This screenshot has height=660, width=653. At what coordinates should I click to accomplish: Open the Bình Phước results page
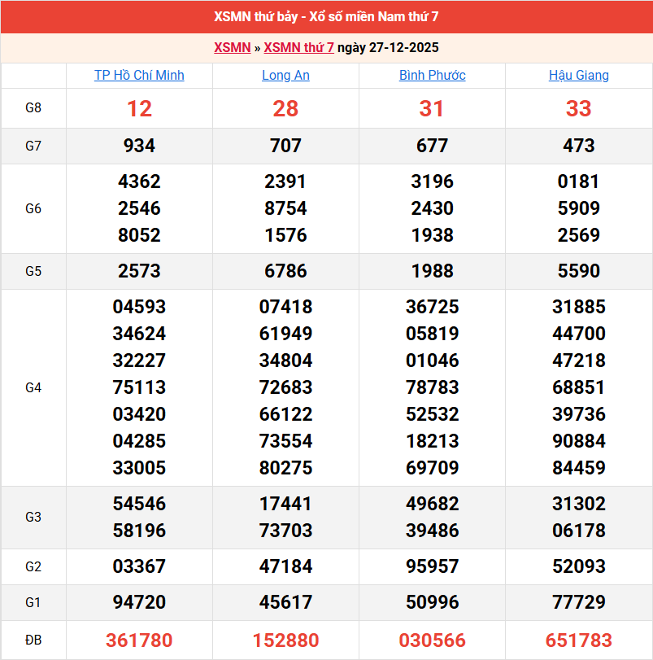point(433,76)
